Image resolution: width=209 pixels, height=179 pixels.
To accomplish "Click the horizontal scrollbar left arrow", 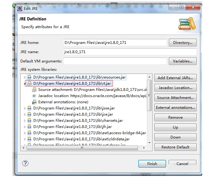I will coord(23,148).
